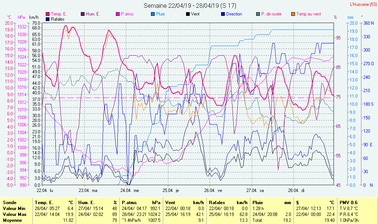378x224 pixels.
Task: Click the "28.04. di" date label
Action: coord(296,190)
